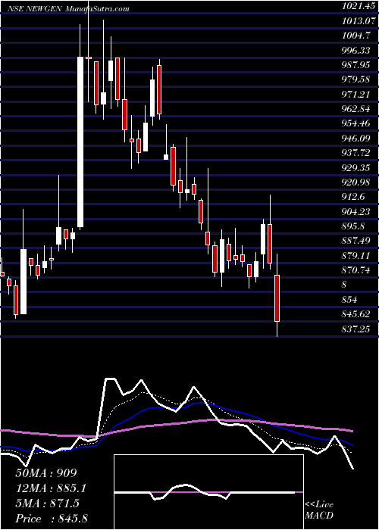Click the 962.84 price axis label

point(356,108)
